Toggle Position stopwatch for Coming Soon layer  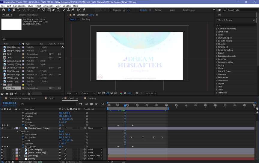coord(23,138)
